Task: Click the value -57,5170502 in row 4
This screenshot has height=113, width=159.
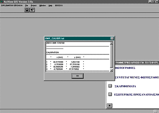Action: coord(74,69)
